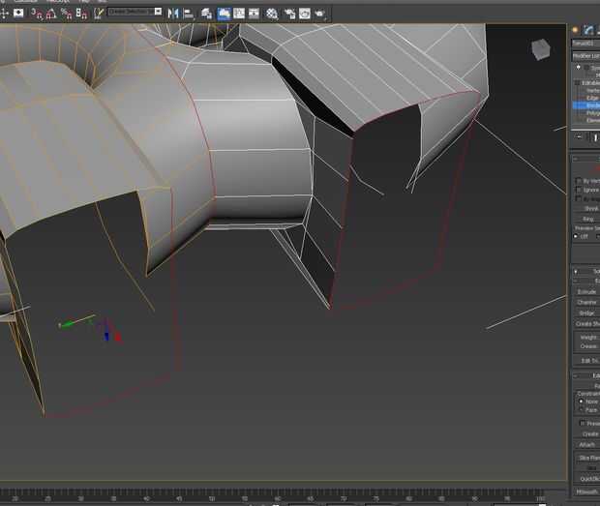Toggle the 3D Snaps button
Viewport: 600px width, 506px height.
click(x=36, y=14)
